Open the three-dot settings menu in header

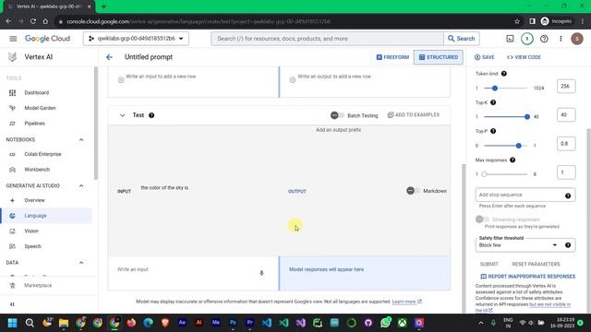[561, 39]
